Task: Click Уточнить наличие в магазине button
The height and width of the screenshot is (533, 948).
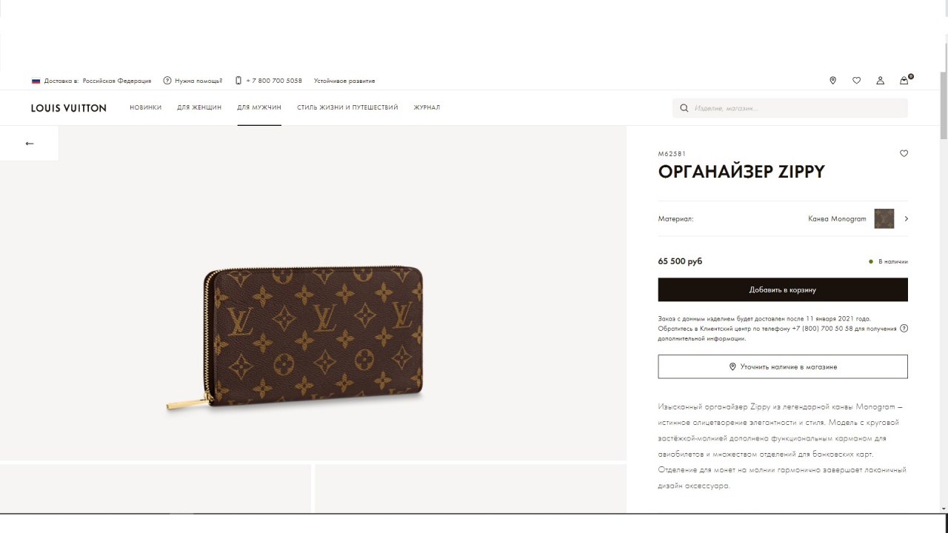Action: tap(783, 366)
